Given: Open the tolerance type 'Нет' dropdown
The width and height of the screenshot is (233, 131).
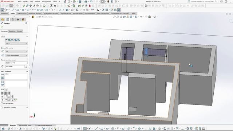Looking at the screenshot, I should [16, 51].
